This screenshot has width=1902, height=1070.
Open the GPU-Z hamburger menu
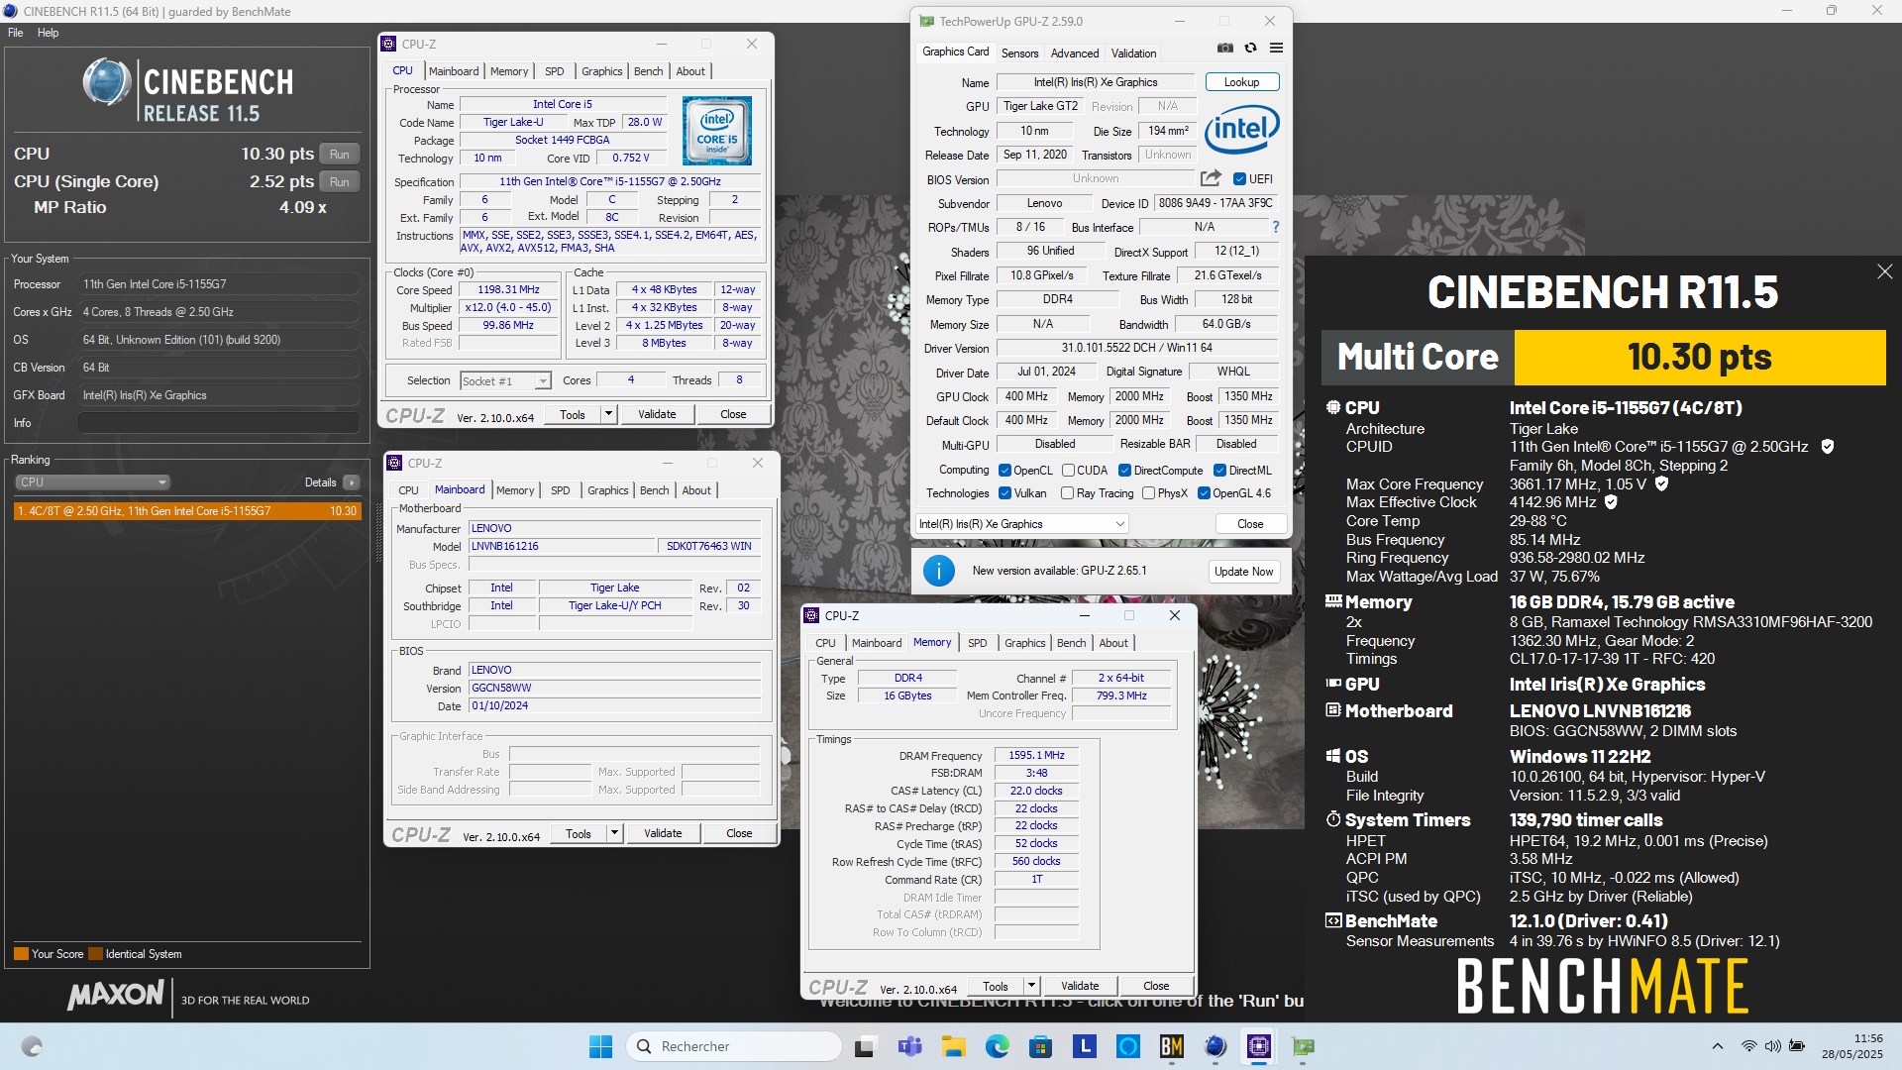pyautogui.click(x=1276, y=49)
